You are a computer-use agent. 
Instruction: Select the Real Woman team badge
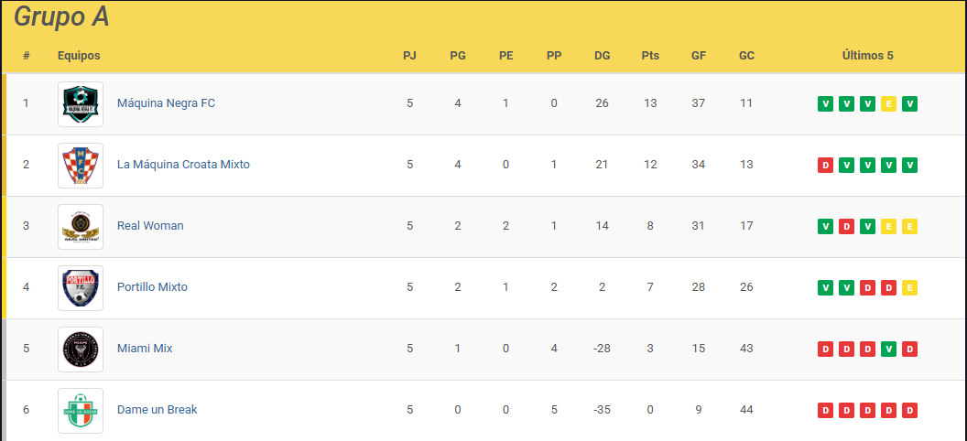coord(81,227)
